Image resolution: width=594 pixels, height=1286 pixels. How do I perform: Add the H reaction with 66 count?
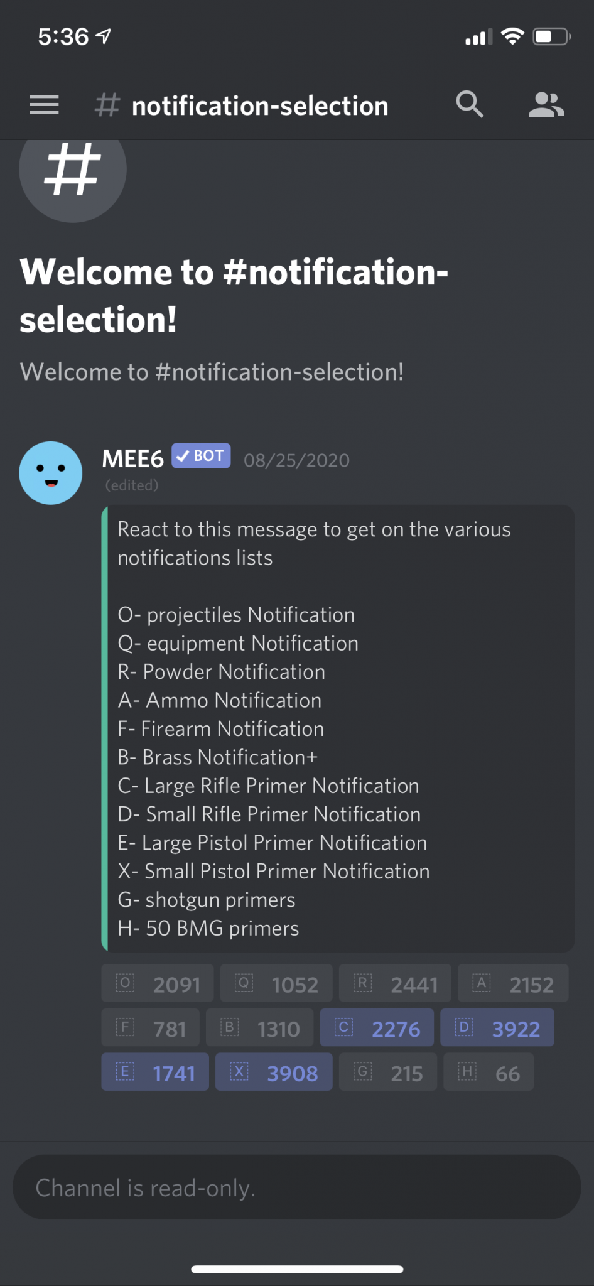489,1072
